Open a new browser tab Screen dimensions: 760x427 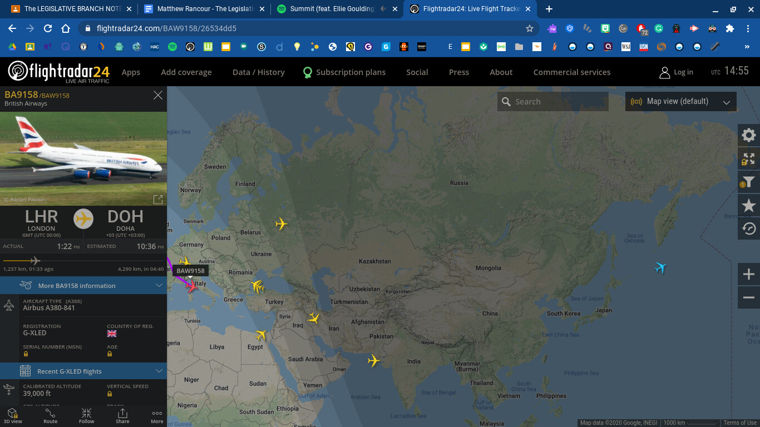click(549, 9)
